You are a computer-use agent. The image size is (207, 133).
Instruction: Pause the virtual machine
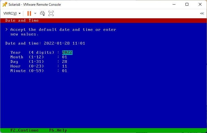[x=29, y=13]
